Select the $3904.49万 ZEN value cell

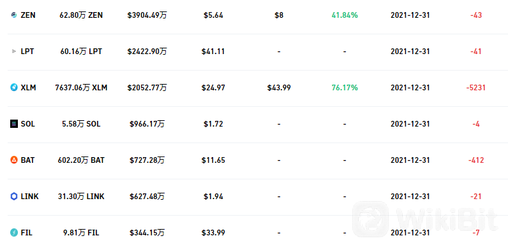147,15
